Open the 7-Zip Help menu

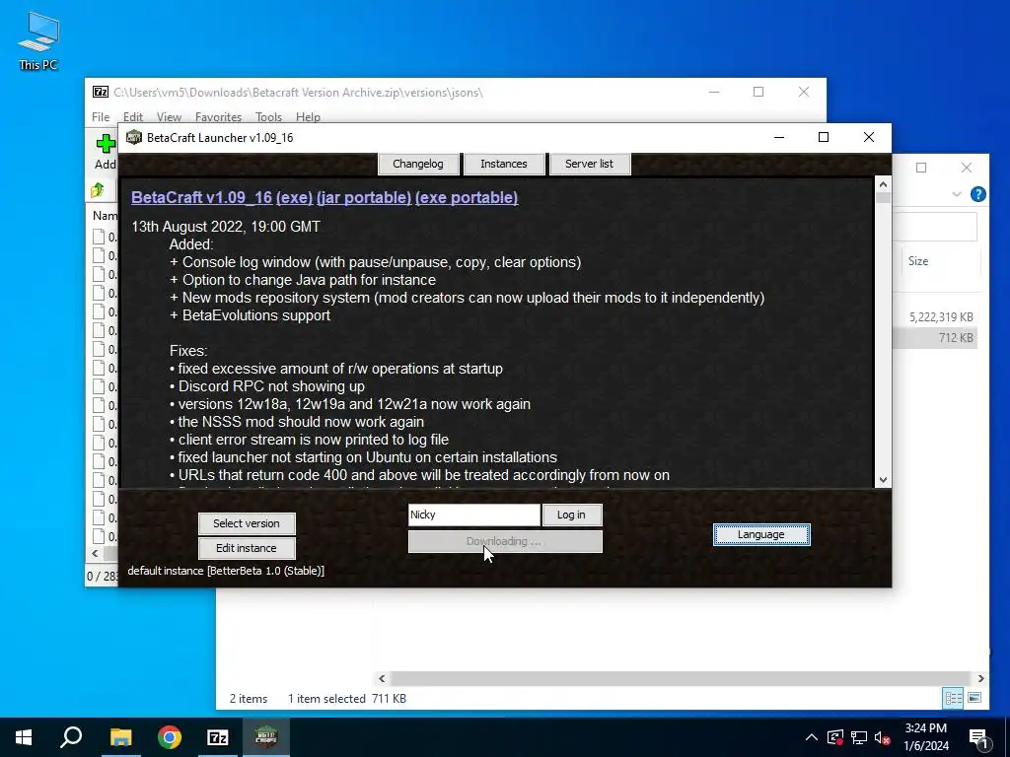coord(308,117)
